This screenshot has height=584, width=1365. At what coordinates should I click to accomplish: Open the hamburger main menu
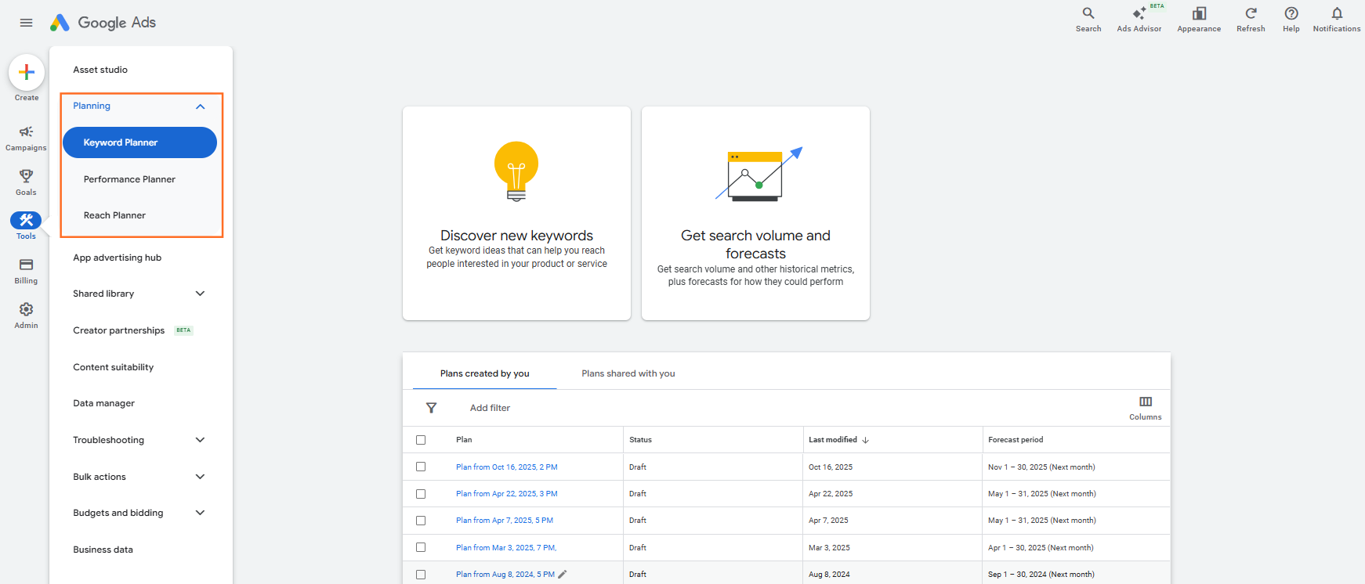point(26,23)
